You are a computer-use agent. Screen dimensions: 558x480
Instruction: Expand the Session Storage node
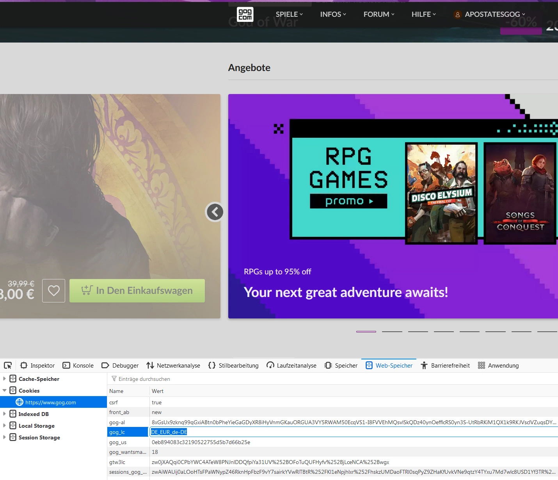click(4, 437)
